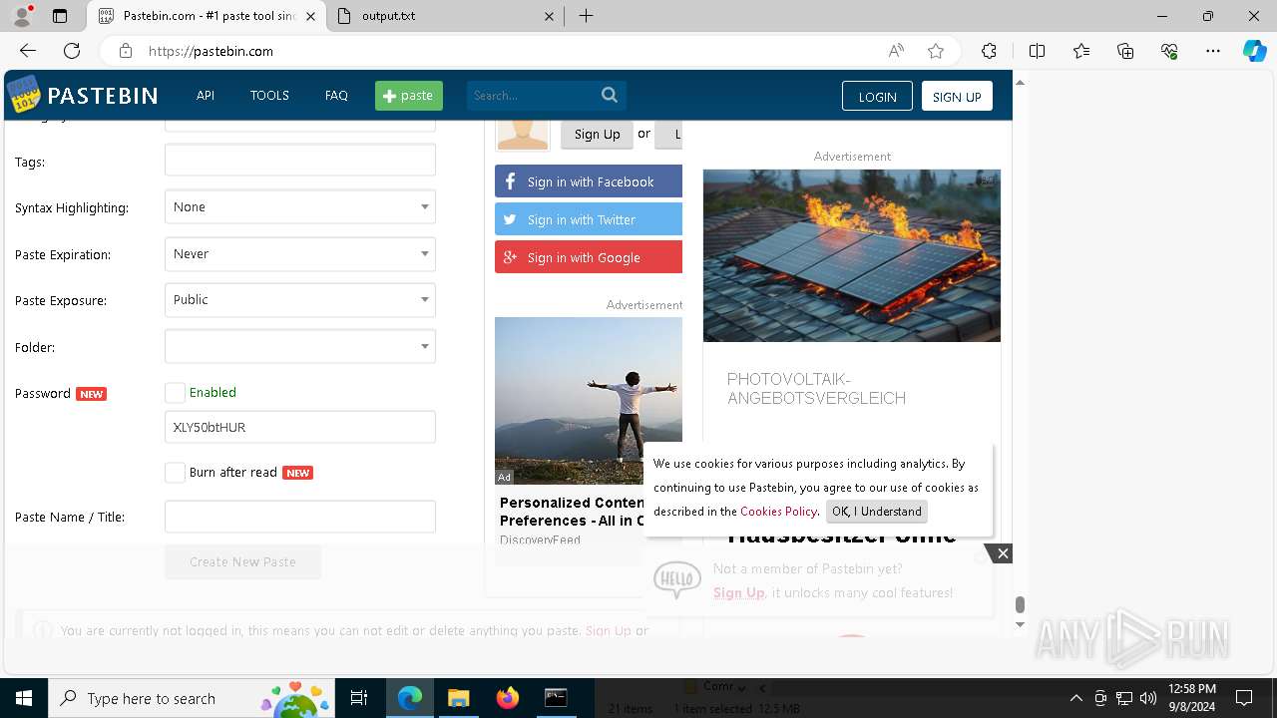Click Sign in with Twitter
The image size is (1277, 718).
tap(589, 219)
